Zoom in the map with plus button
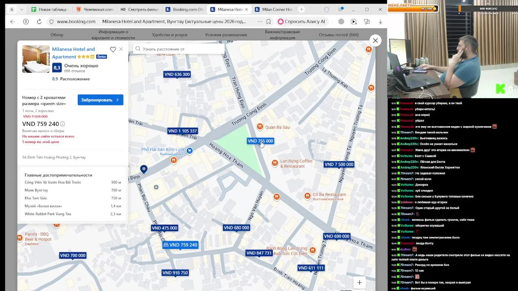Image resolution: width=518 pixels, height=291 pixels. [x=359, y=283]
